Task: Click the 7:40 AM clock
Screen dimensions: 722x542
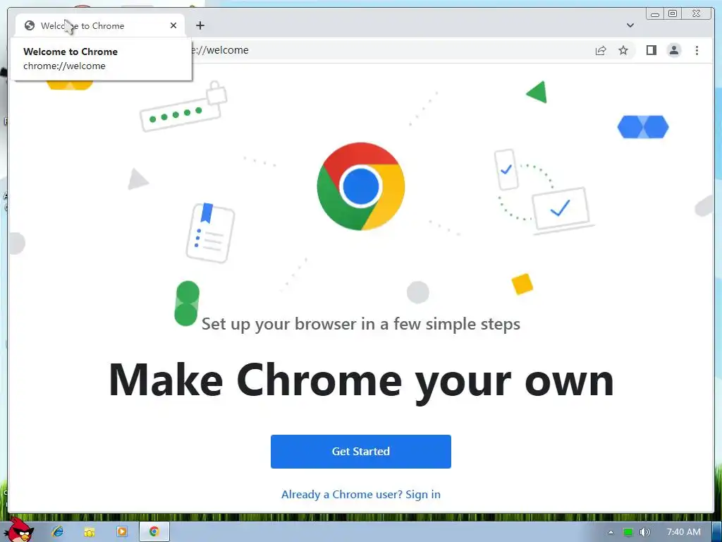Action: click(x=683, y=532)
